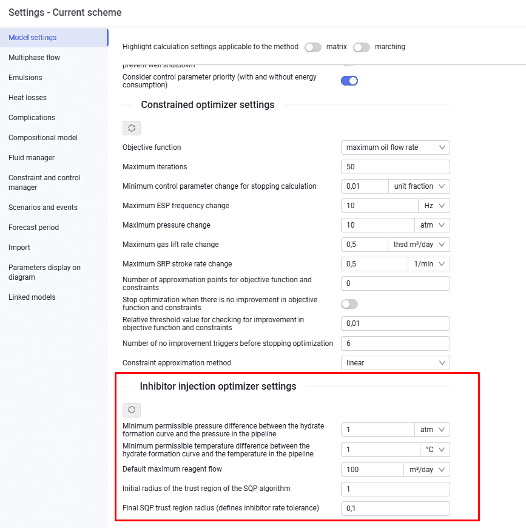Open Linked models section
The width and height of the screenshot is (526, 528).
pos(54,297)
